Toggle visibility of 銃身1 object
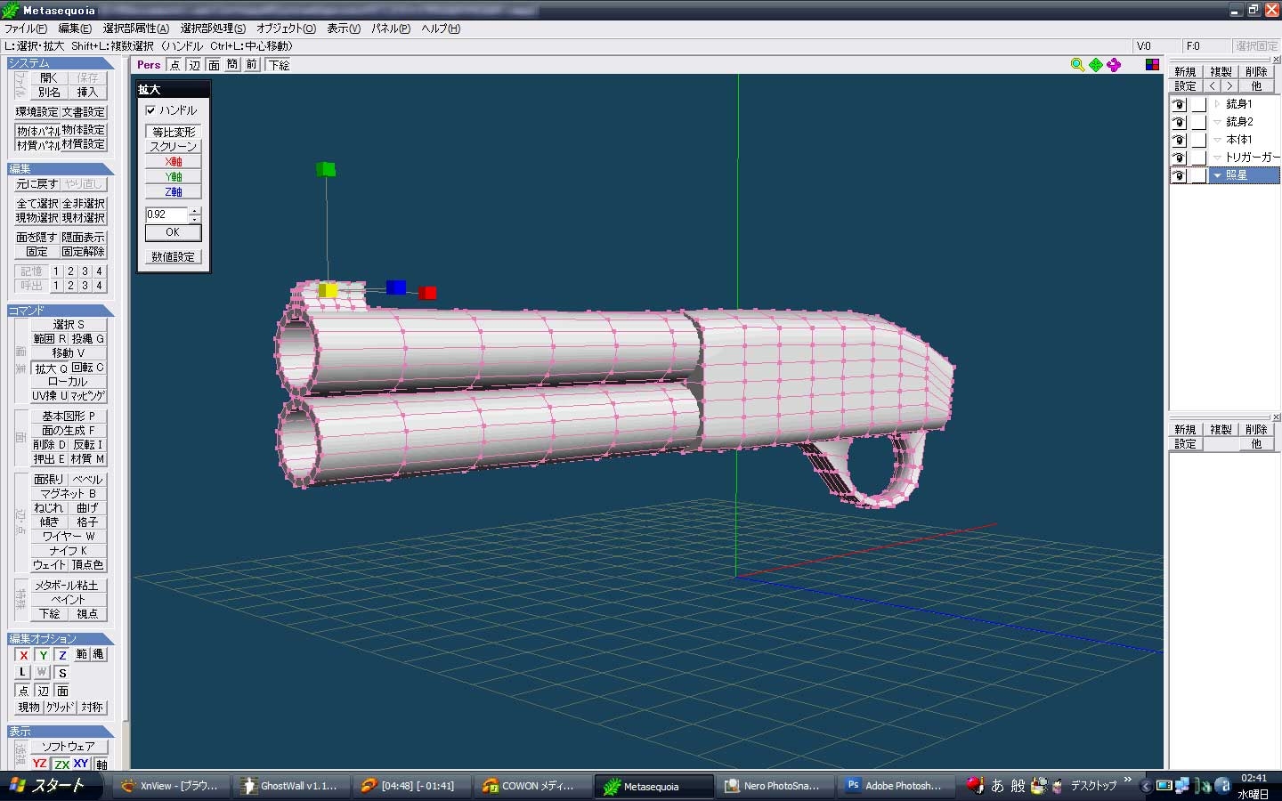 pyautogui.click(x=1179, y=104)
